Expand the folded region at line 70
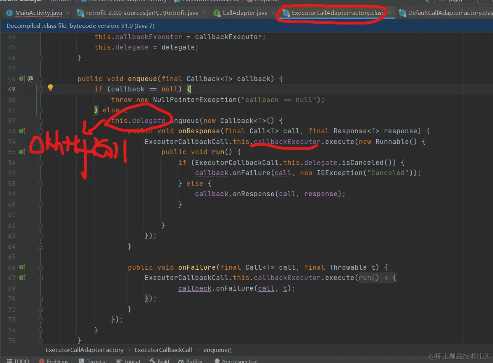This screenshot has height=363, width=493. (x=40, y=299)
